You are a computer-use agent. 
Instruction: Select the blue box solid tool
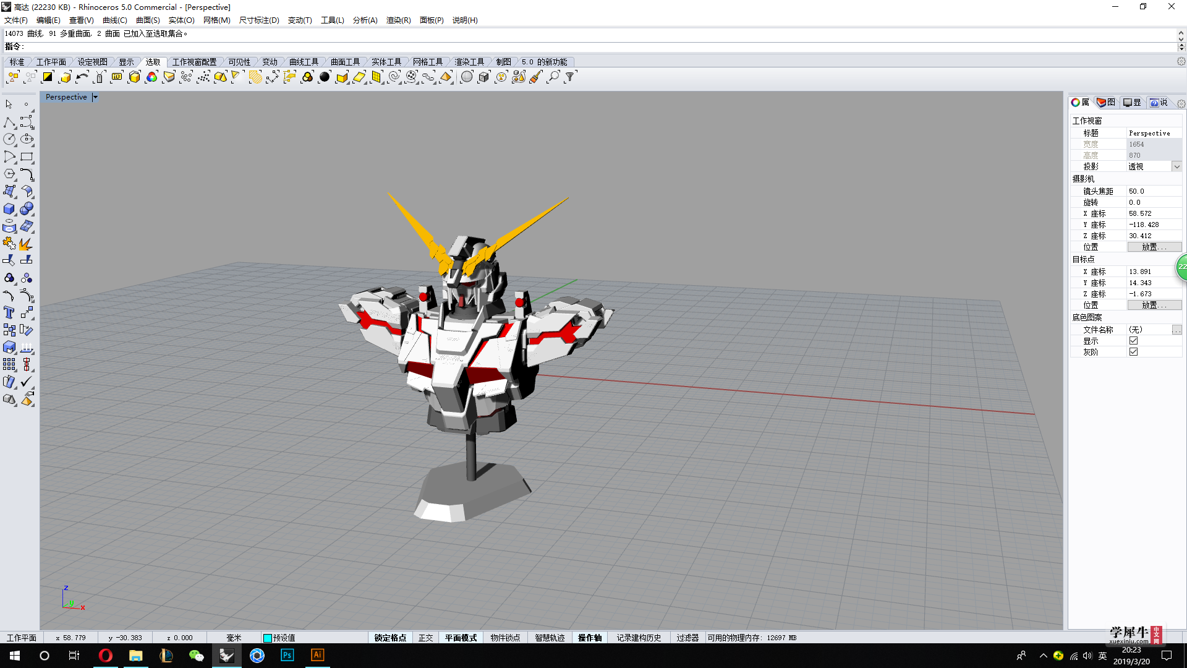click(9, 209)
